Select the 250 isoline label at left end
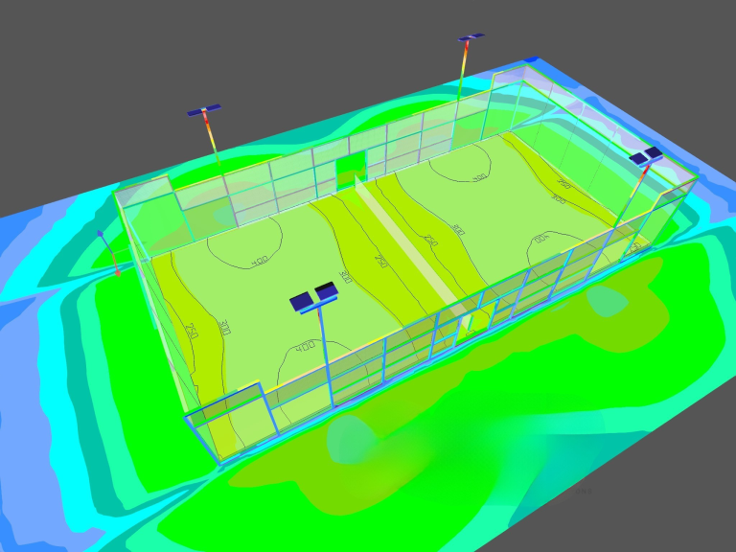The height and width of the screenshot is (552, 736). (191, 332)
